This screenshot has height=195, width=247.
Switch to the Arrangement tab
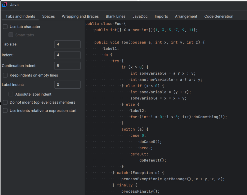point(186,16)
